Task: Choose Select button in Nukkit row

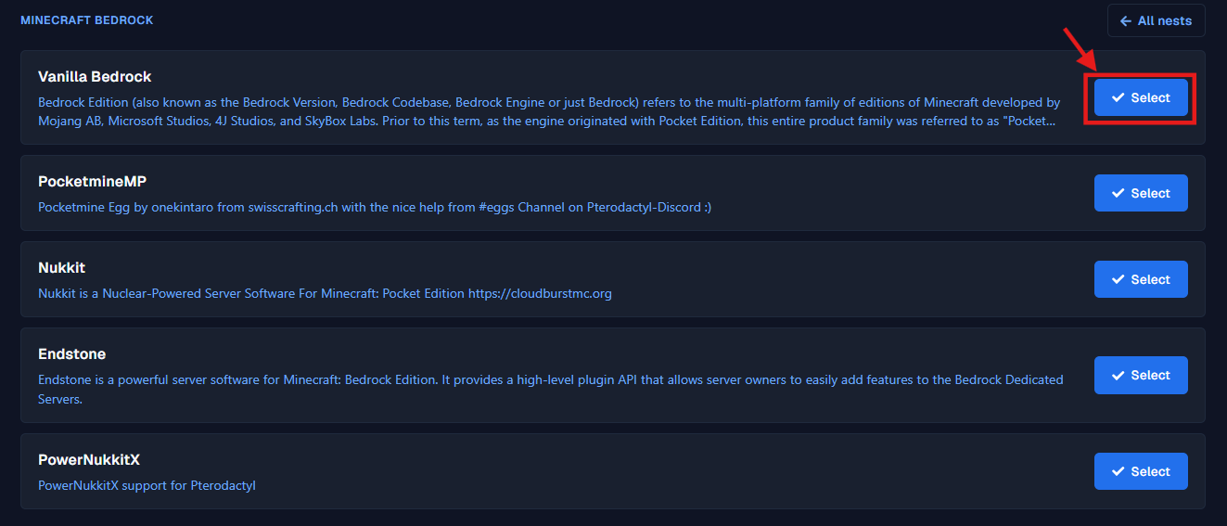Action: (x=1141, y=279)
